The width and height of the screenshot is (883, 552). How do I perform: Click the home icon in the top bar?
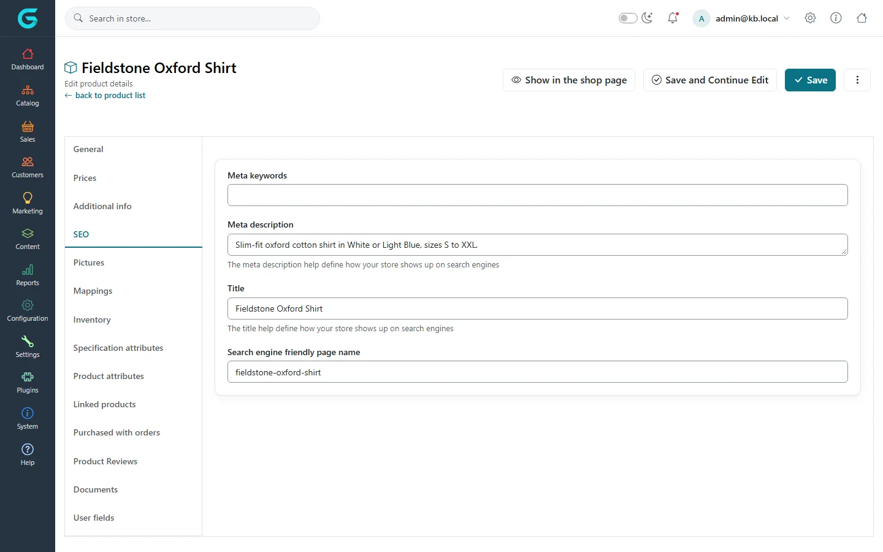click(x=862, y=18)
